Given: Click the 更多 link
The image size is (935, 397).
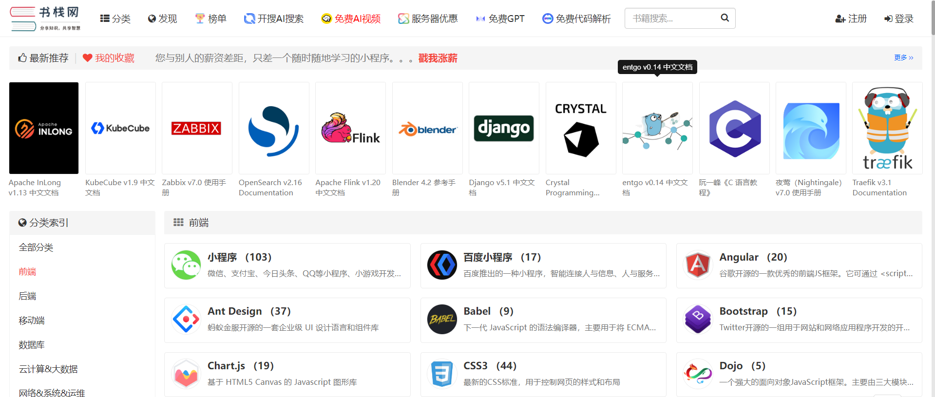Looking at the screenshot, I should (x=903, y=57).
